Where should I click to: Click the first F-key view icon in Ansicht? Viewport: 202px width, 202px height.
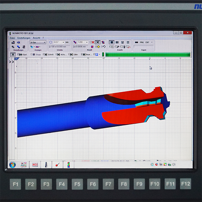point(111,47)
